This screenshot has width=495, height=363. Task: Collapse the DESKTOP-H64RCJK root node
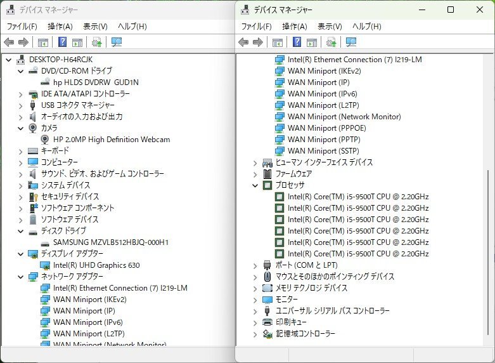click(8, 60)
